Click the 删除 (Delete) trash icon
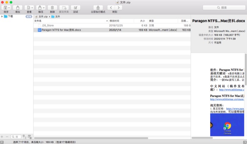This screenshot has width=247, height=144. [x=52, y=7]
